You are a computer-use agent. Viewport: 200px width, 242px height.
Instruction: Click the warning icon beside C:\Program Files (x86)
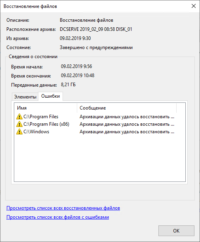(x=19, y=124)
